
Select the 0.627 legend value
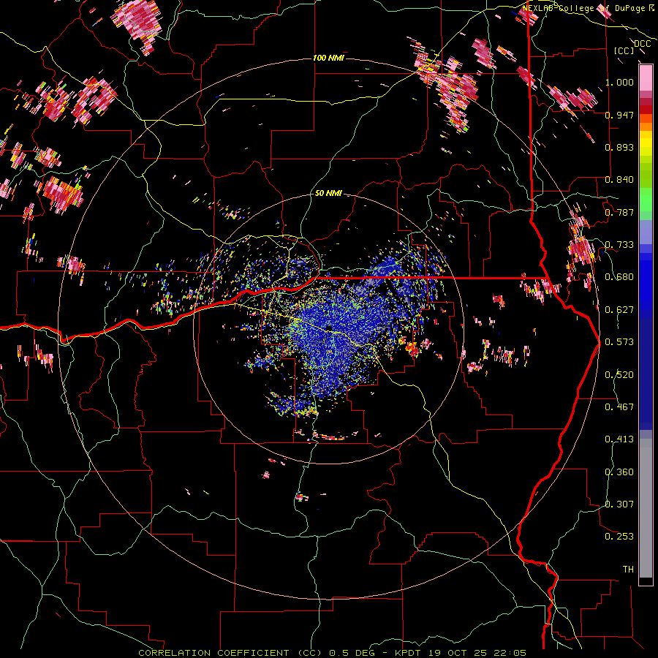(x=619, y=310)
